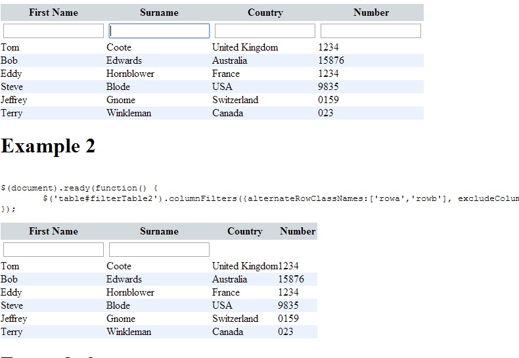This screenshot has width=519, height=358.
Task: Click First Name filter input under Example 2
Action: click(53, 250)
